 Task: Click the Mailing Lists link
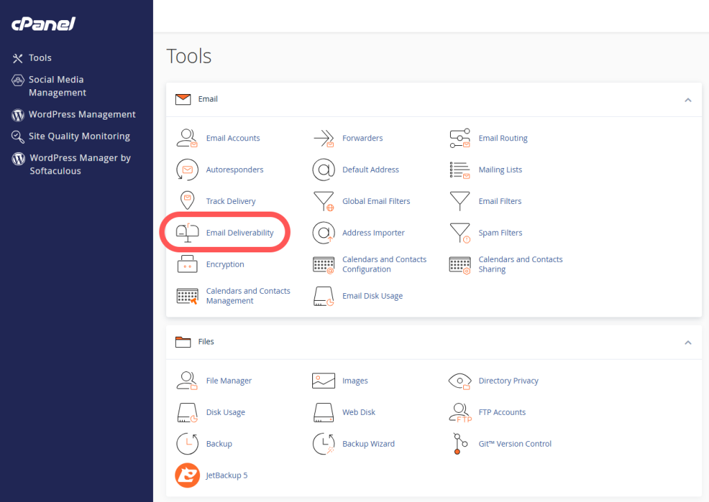pyautogui.click(x=500, y=169)
